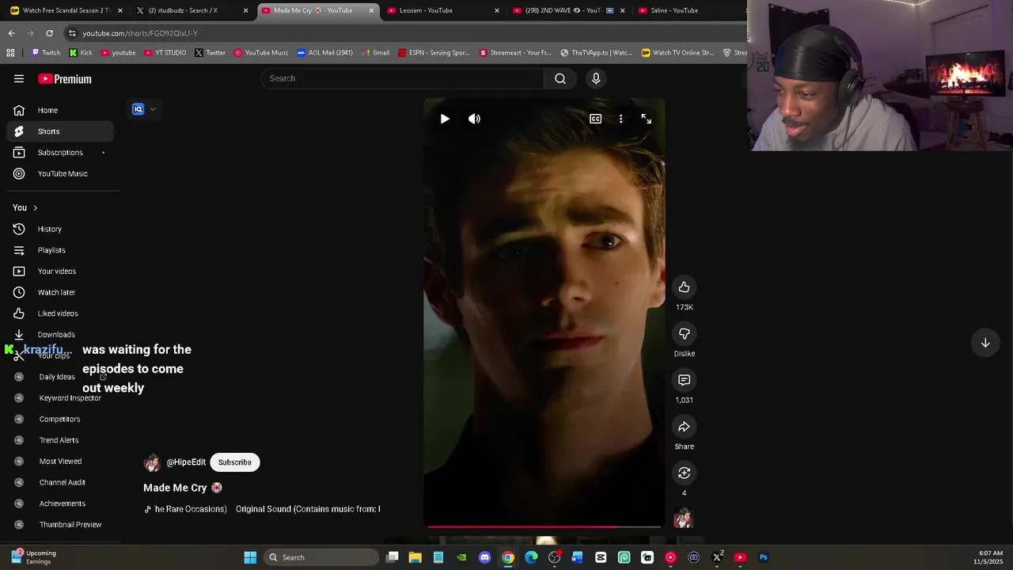Open Subscriptions in sidebar
This screenshot has width=1013, height=570.
[60, 152]
